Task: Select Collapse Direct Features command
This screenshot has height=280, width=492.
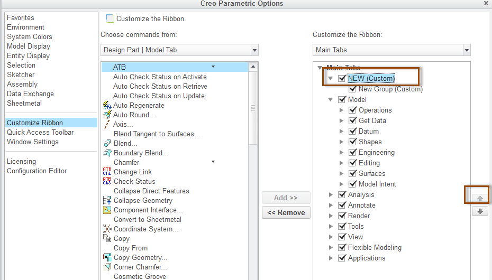Action: click(x=151, y=191)
